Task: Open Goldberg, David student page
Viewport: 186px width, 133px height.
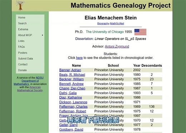Action: pyautogui.click(x=71, y=130)
